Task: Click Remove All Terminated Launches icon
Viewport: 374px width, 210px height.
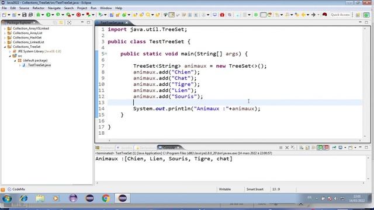Action: point(293,148)
